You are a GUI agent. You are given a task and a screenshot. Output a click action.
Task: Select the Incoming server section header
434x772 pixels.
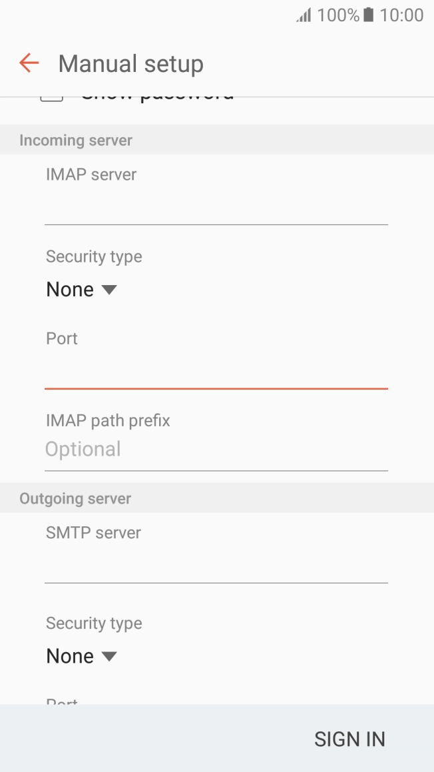coord(76,140)
